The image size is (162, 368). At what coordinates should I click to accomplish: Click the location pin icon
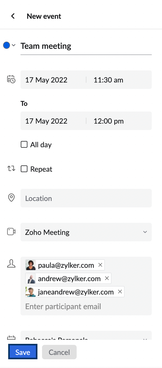click(11, 198)
